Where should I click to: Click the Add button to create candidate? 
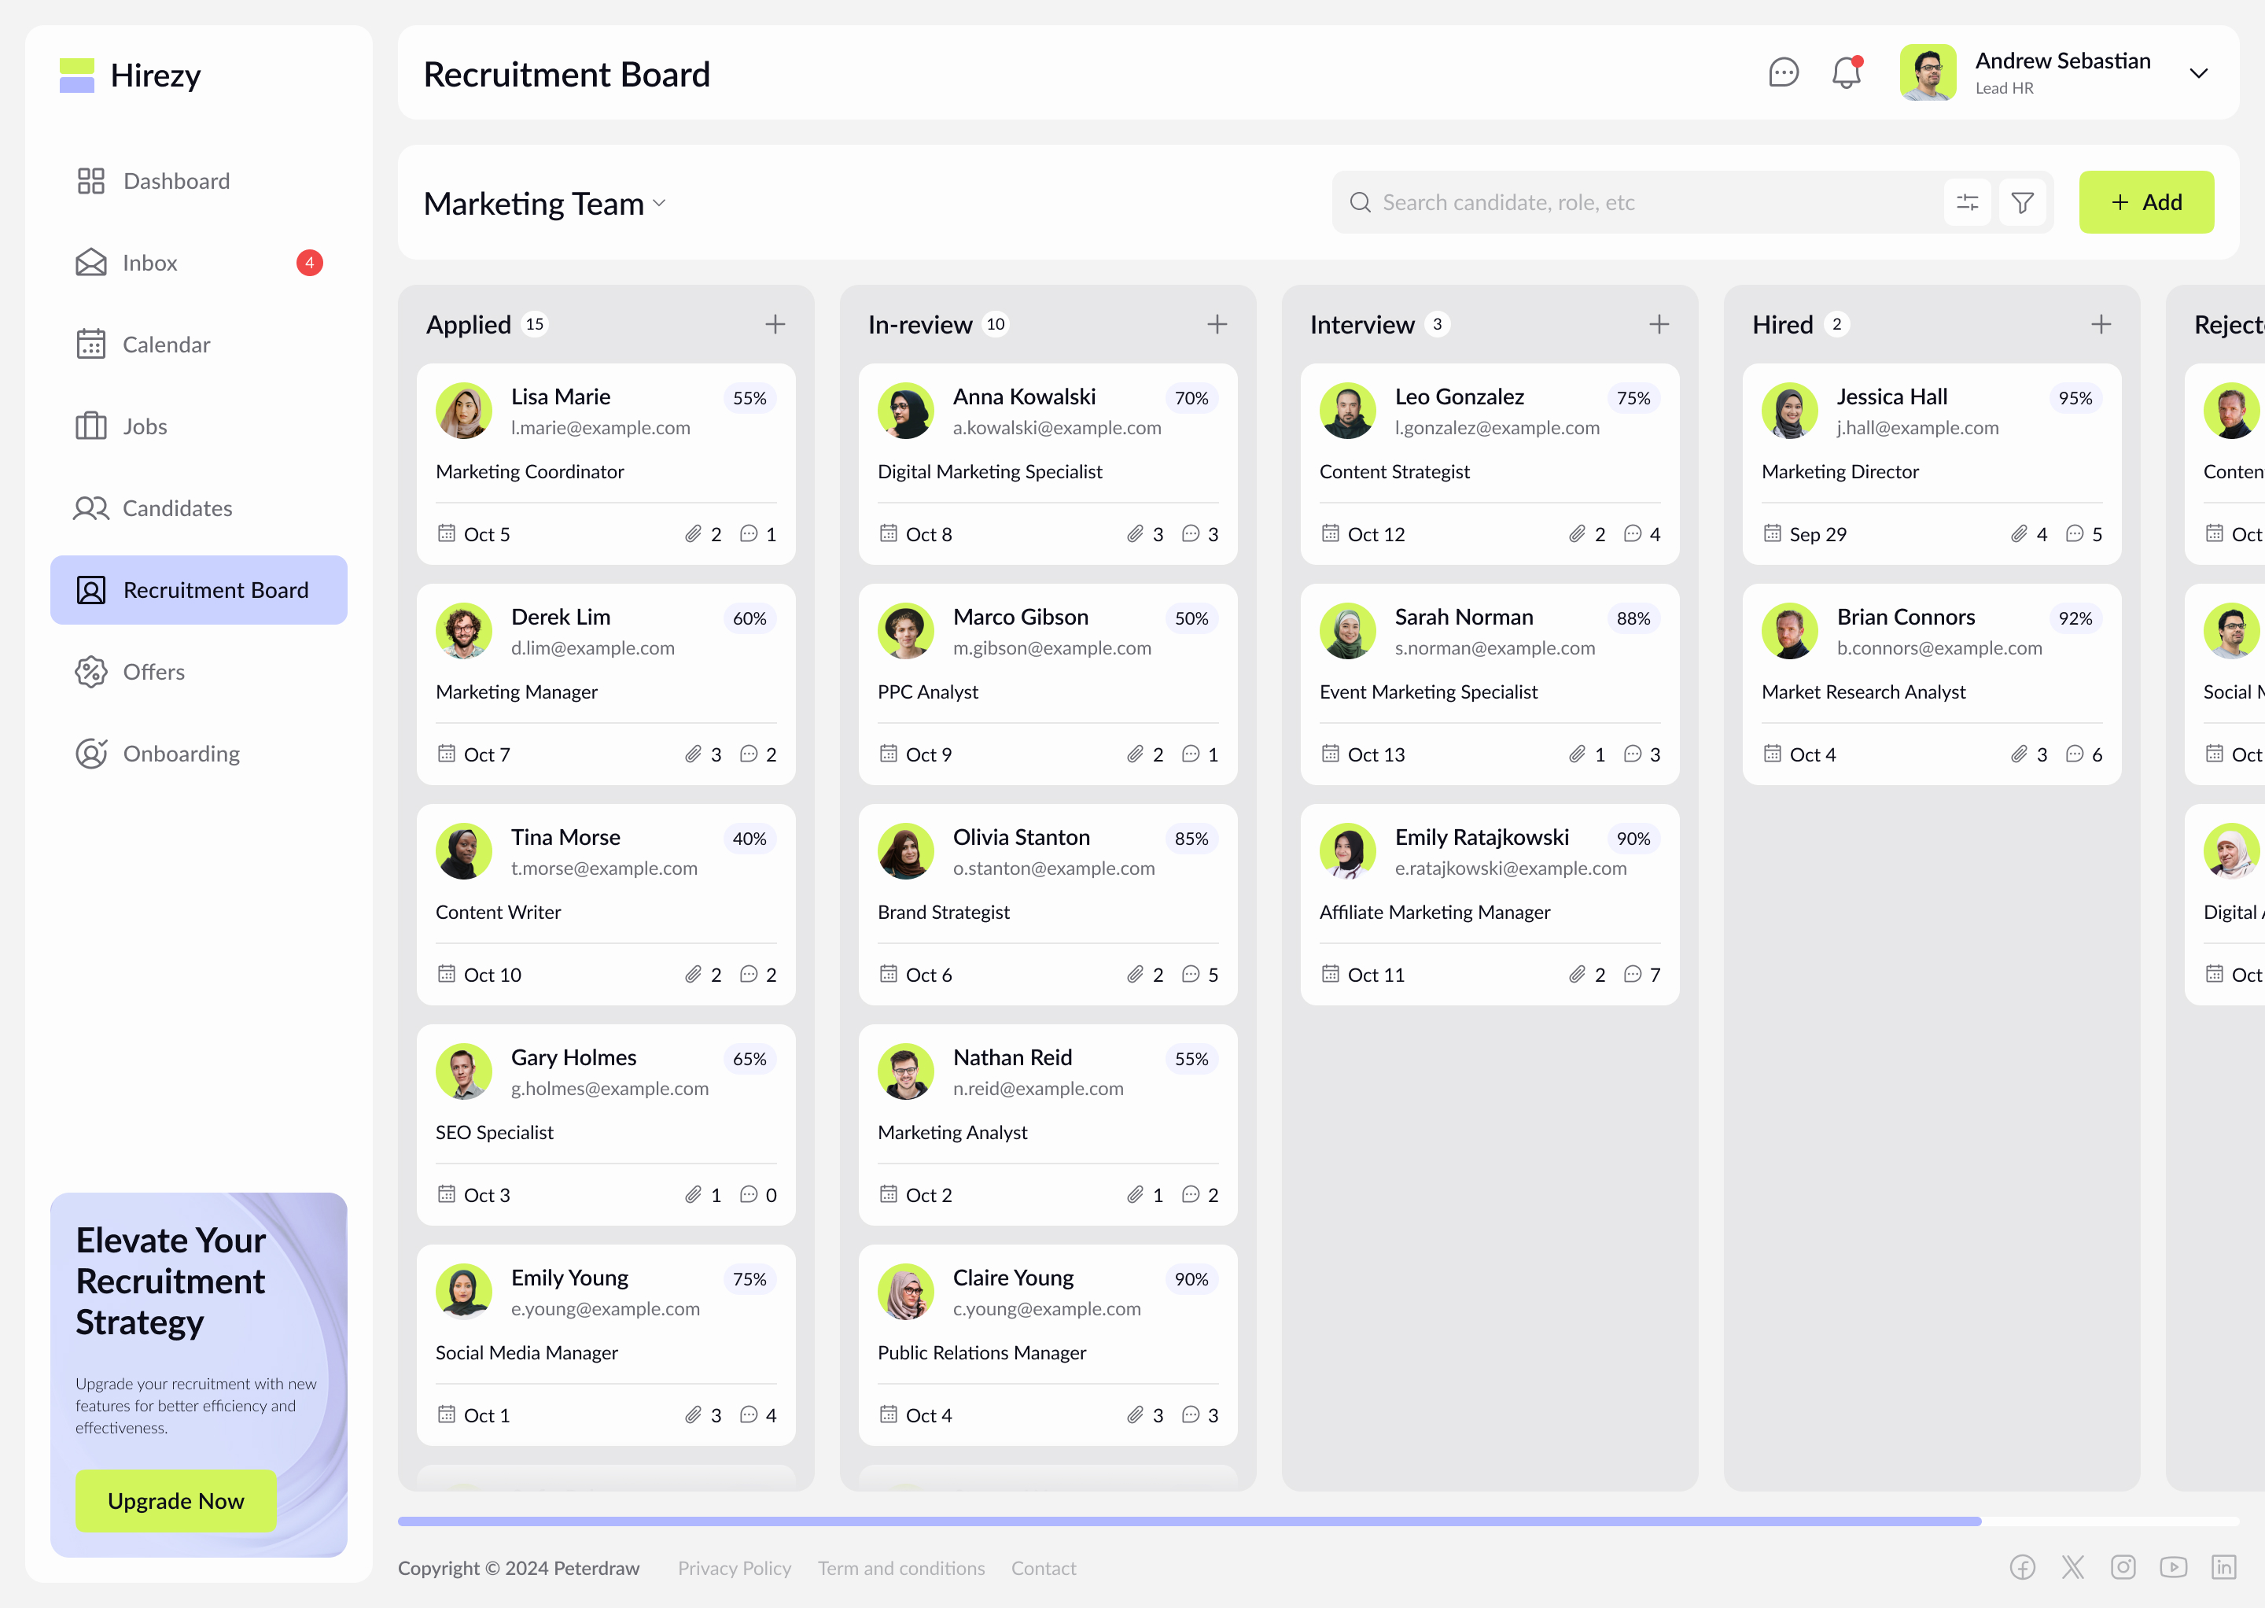[x=2146, y=202]
